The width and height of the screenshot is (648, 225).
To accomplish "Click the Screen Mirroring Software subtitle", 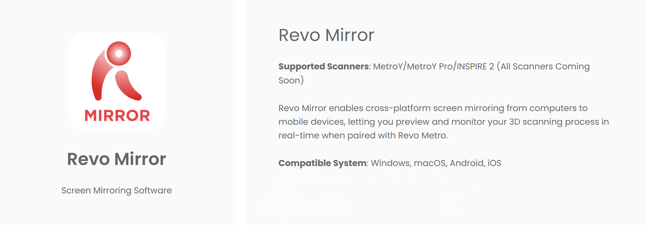I will point(117,190).
